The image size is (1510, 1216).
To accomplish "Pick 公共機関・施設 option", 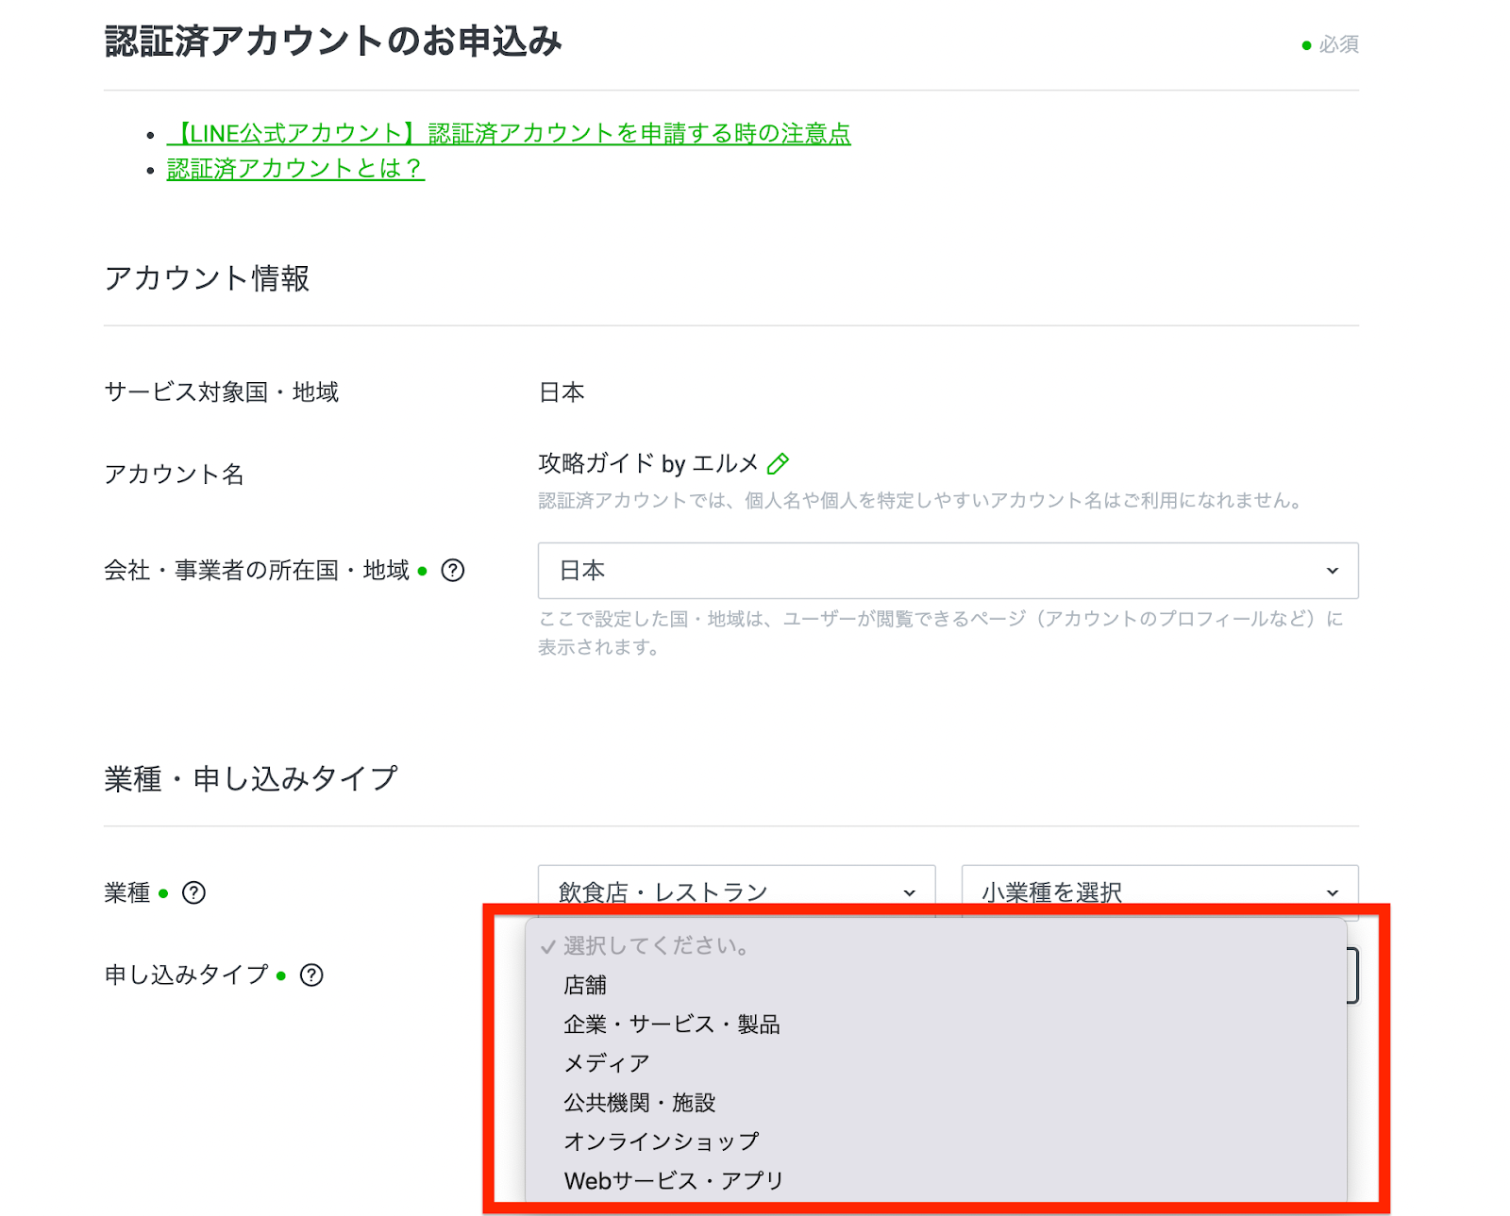I will [639, 1103].
